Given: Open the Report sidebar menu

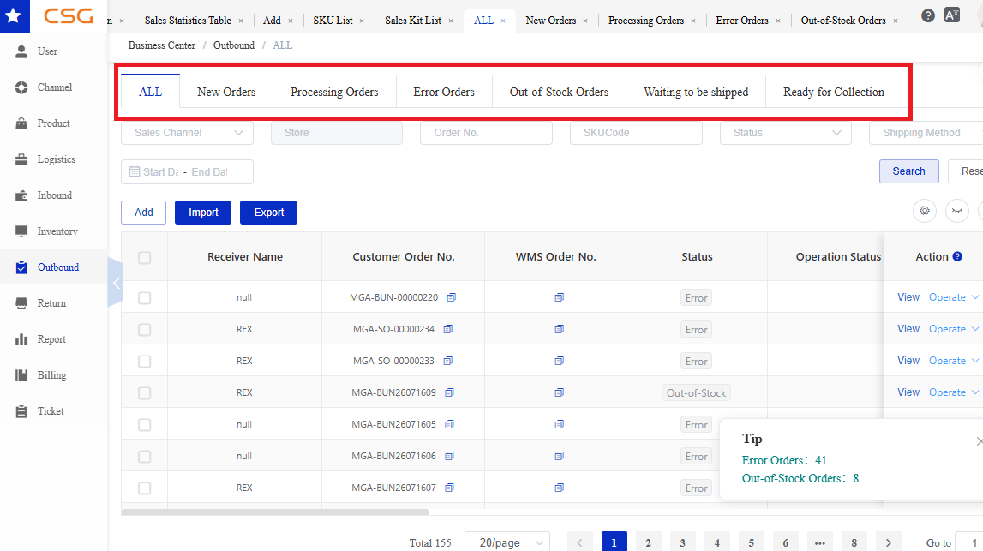Looking at the screenshot, I should [x=53, y=339].
